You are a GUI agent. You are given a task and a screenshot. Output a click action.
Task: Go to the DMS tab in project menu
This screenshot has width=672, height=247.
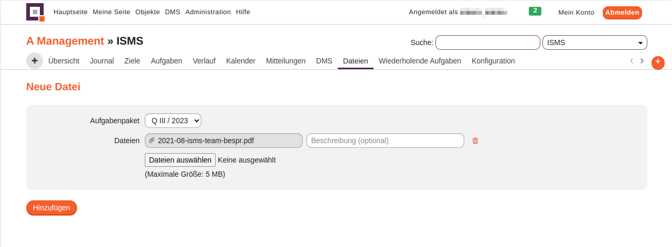click(x=324, y=61)
